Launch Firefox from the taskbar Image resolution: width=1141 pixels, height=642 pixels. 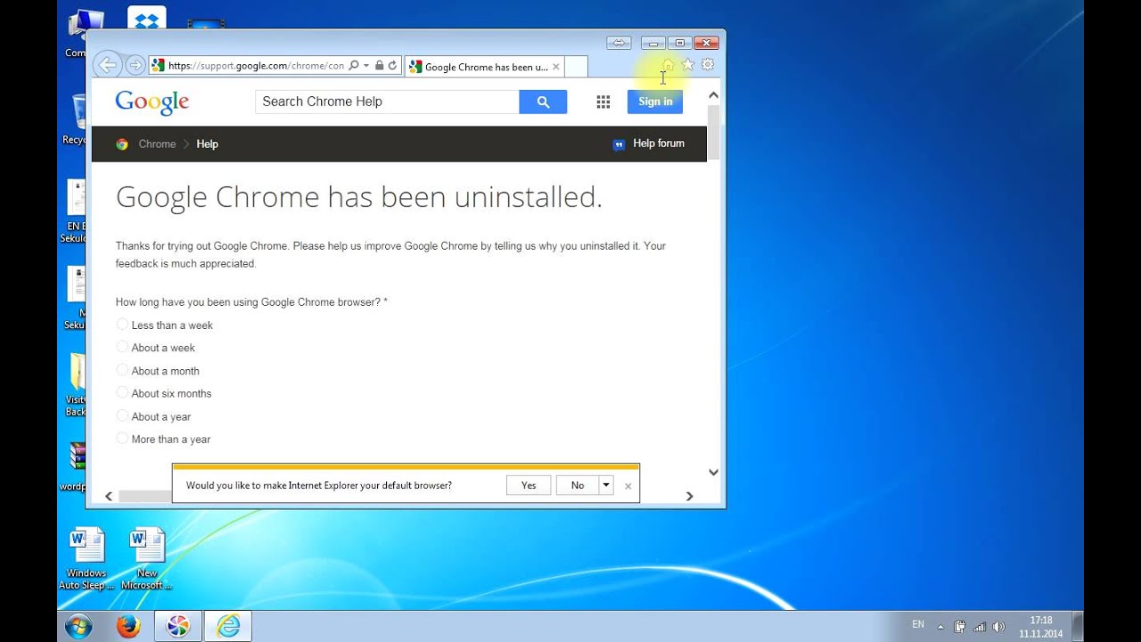[128, 627]
